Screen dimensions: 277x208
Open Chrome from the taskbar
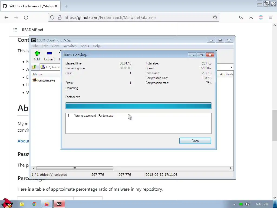coord(34,204)
